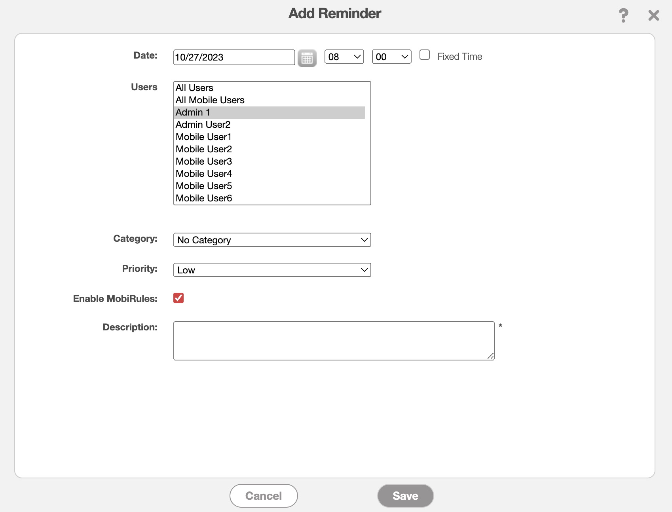Expand the Priority dropdown set to Low
The image size is (672, 512).
click(x=272, y=270)
